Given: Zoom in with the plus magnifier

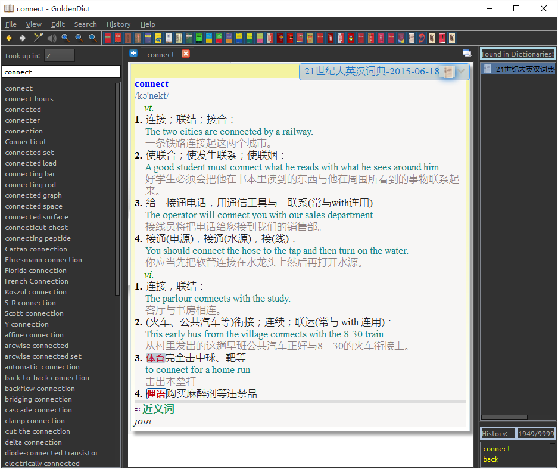Looking at the screenshot, I should (66, 38).
